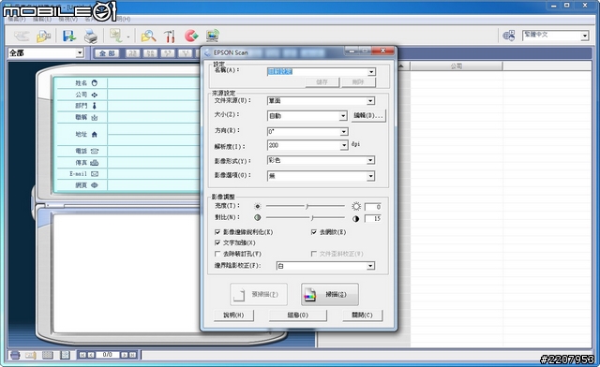Click the contrast value field showing 15
This screenshot has width=600, height=367.
[373, 219]
